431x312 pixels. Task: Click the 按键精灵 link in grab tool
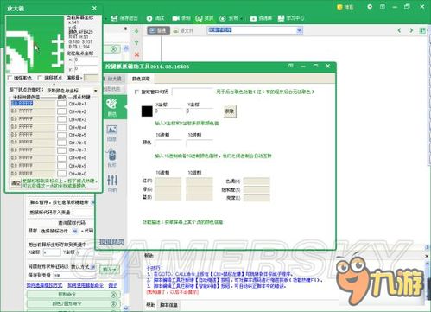pyautogui.click(x=111, y=241)
